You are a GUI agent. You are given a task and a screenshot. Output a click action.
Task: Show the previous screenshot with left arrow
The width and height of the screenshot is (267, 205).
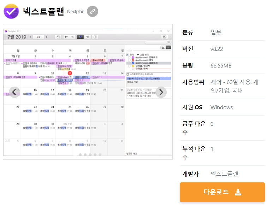14,92
